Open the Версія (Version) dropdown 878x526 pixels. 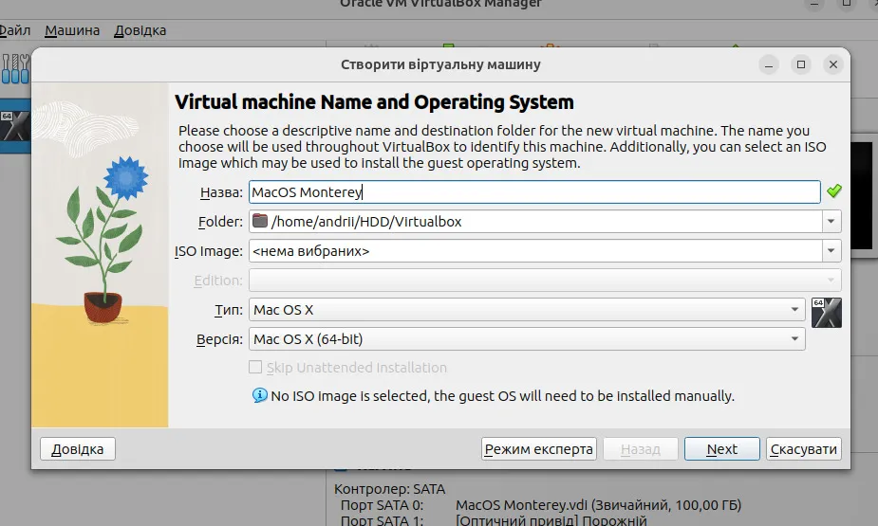click(794, 338)
